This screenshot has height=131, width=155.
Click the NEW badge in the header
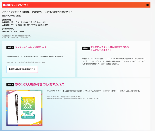point(7,5)
